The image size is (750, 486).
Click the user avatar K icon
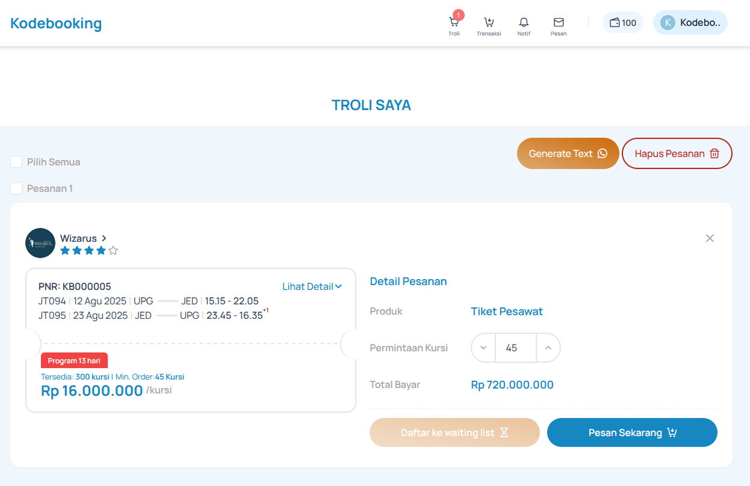tap(668, 23)
